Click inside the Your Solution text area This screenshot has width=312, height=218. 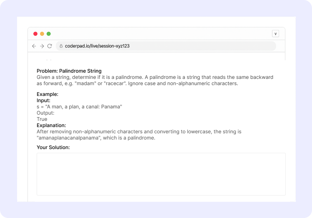[x=161, y=174]
